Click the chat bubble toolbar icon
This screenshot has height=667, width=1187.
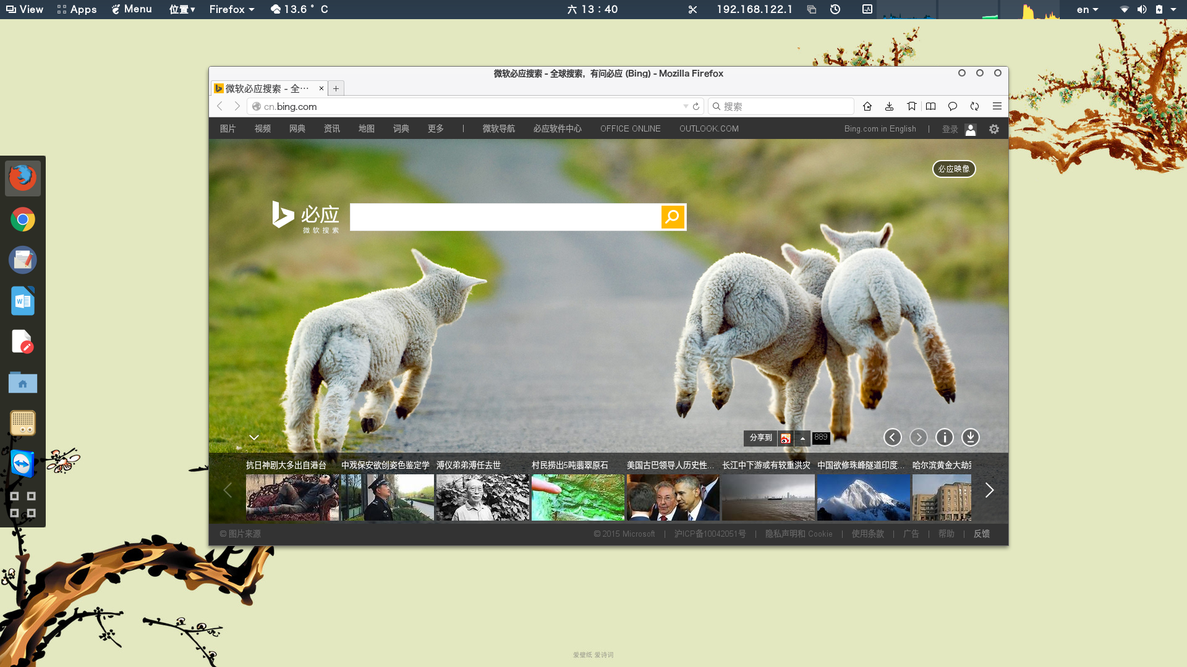tap(953, 106)
